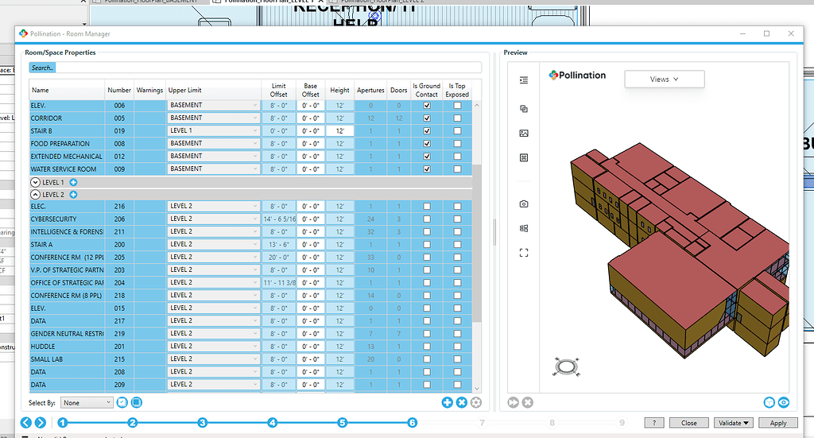The width and height of the screenshot is (814, 438).
Task: Check Is Top Exposed for CYBERSECURITY
Action: pyautogui.click(x=457, y=219)
